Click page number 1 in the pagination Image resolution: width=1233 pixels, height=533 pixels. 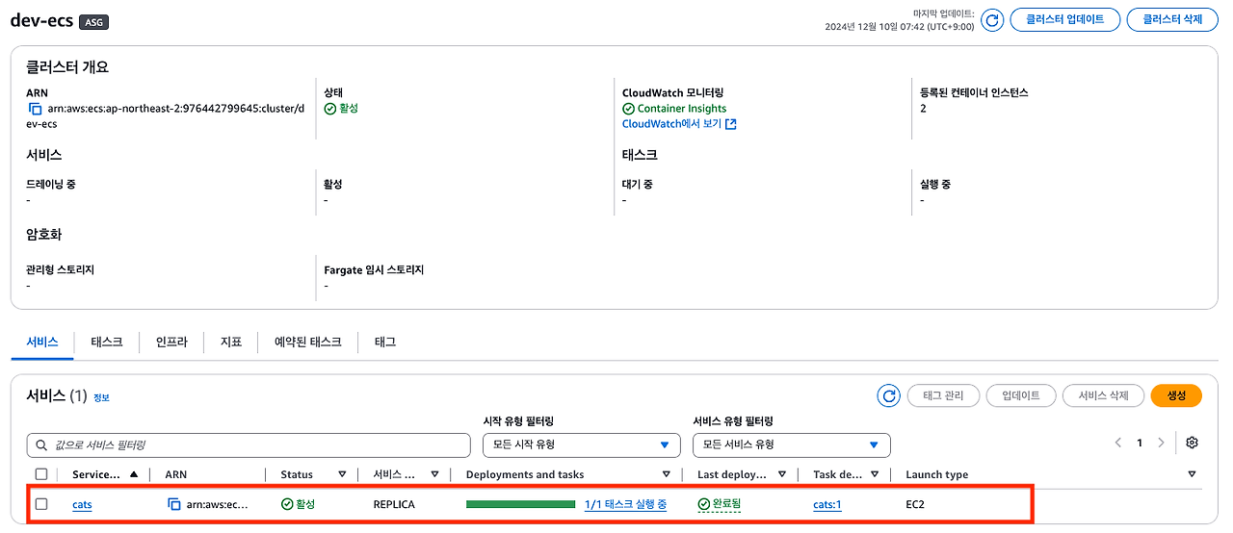point(1140,443)
